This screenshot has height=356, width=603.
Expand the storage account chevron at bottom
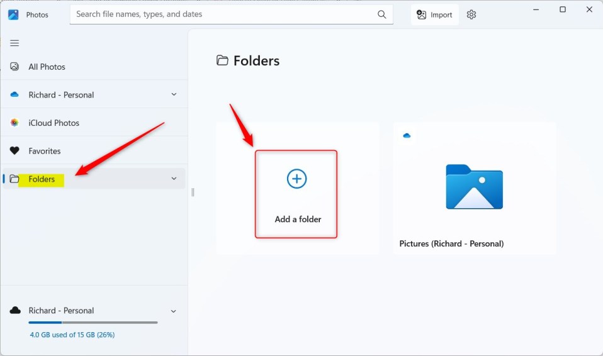click(x=174, y=311)
